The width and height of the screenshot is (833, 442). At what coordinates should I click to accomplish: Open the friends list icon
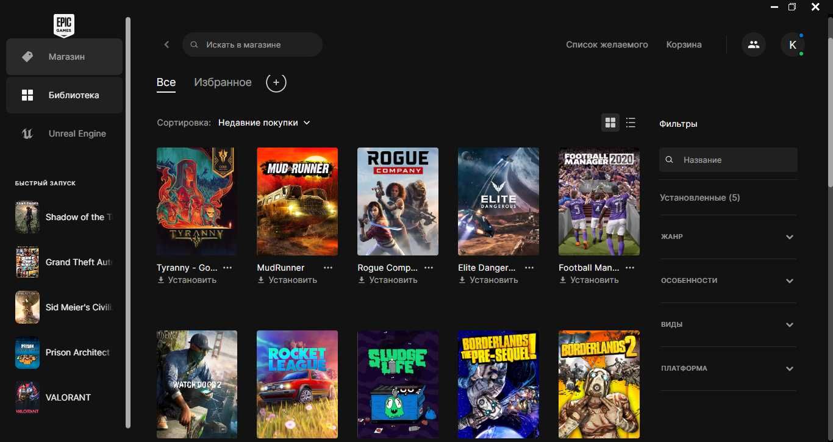pyautogui.click(x=754, y=45)
